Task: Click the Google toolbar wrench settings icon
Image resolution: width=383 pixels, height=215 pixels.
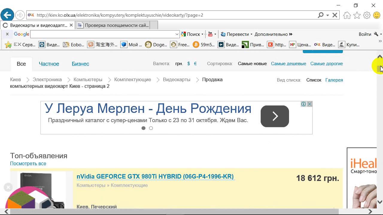Action: (x=376, y=34)
